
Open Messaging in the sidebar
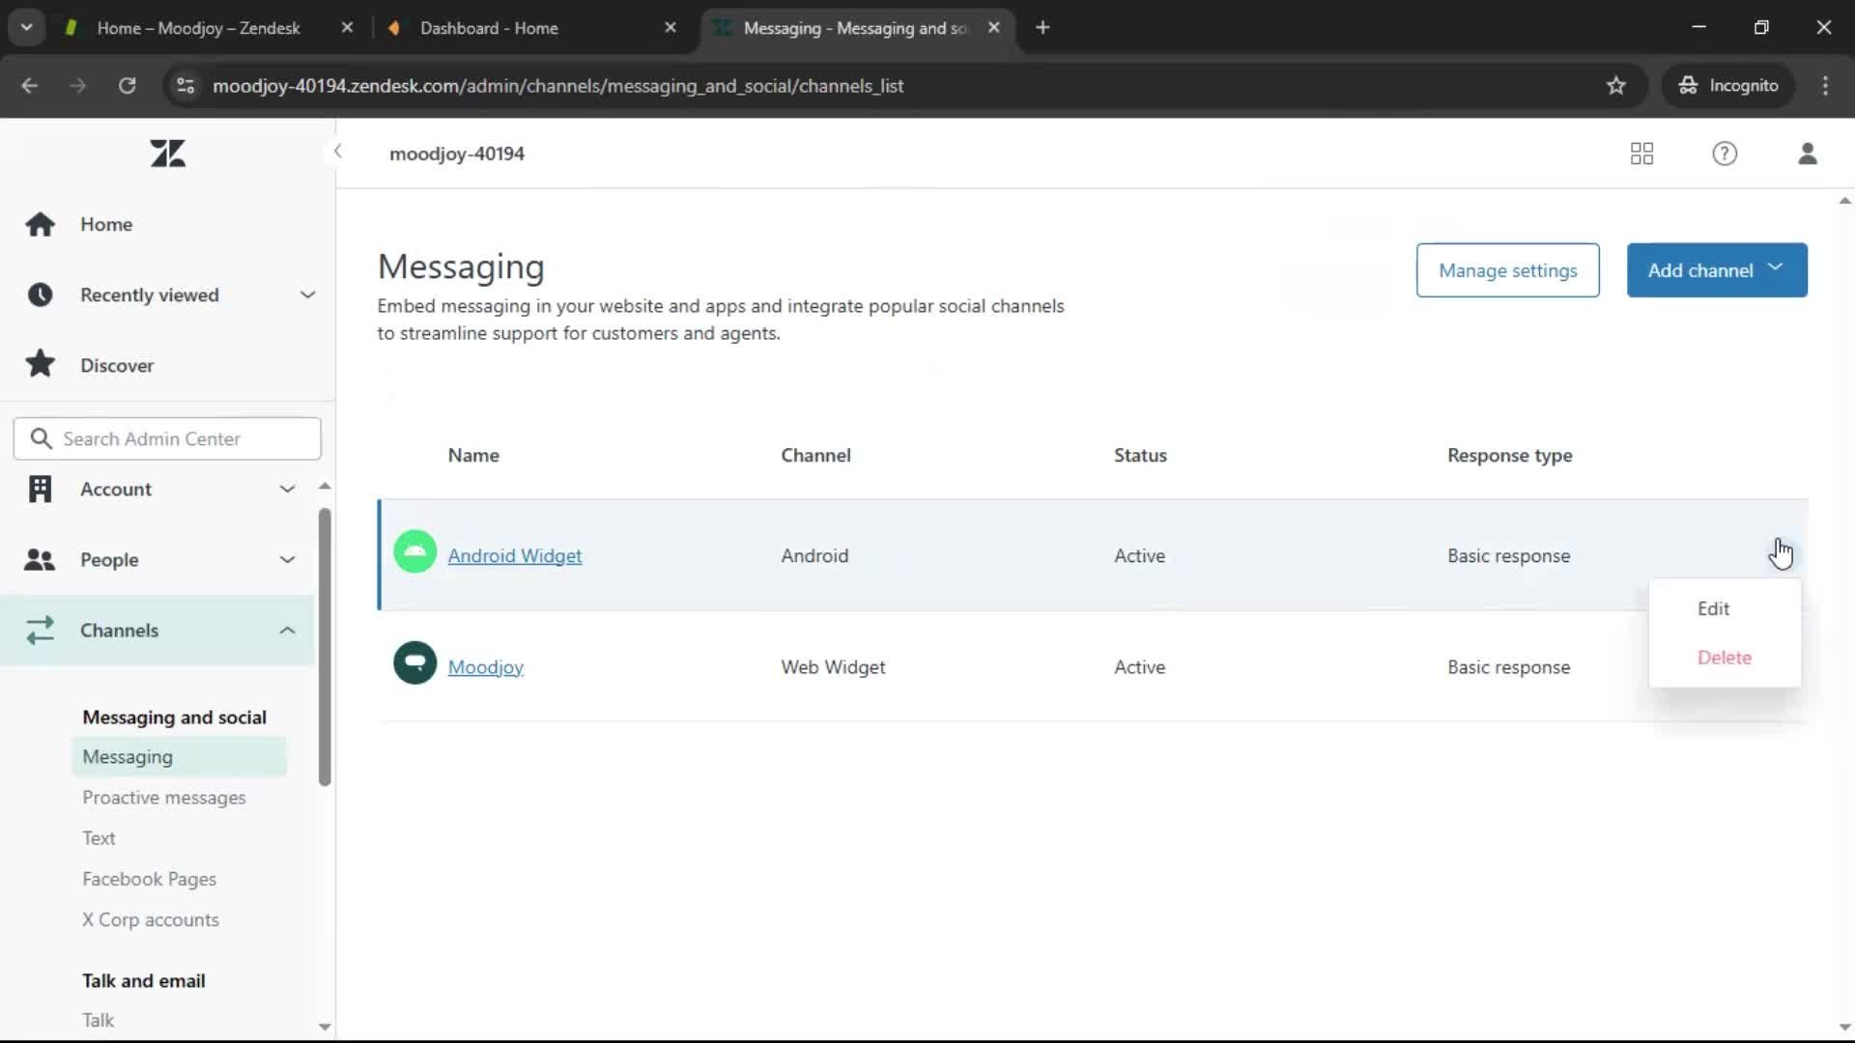[x=179, y=757]
